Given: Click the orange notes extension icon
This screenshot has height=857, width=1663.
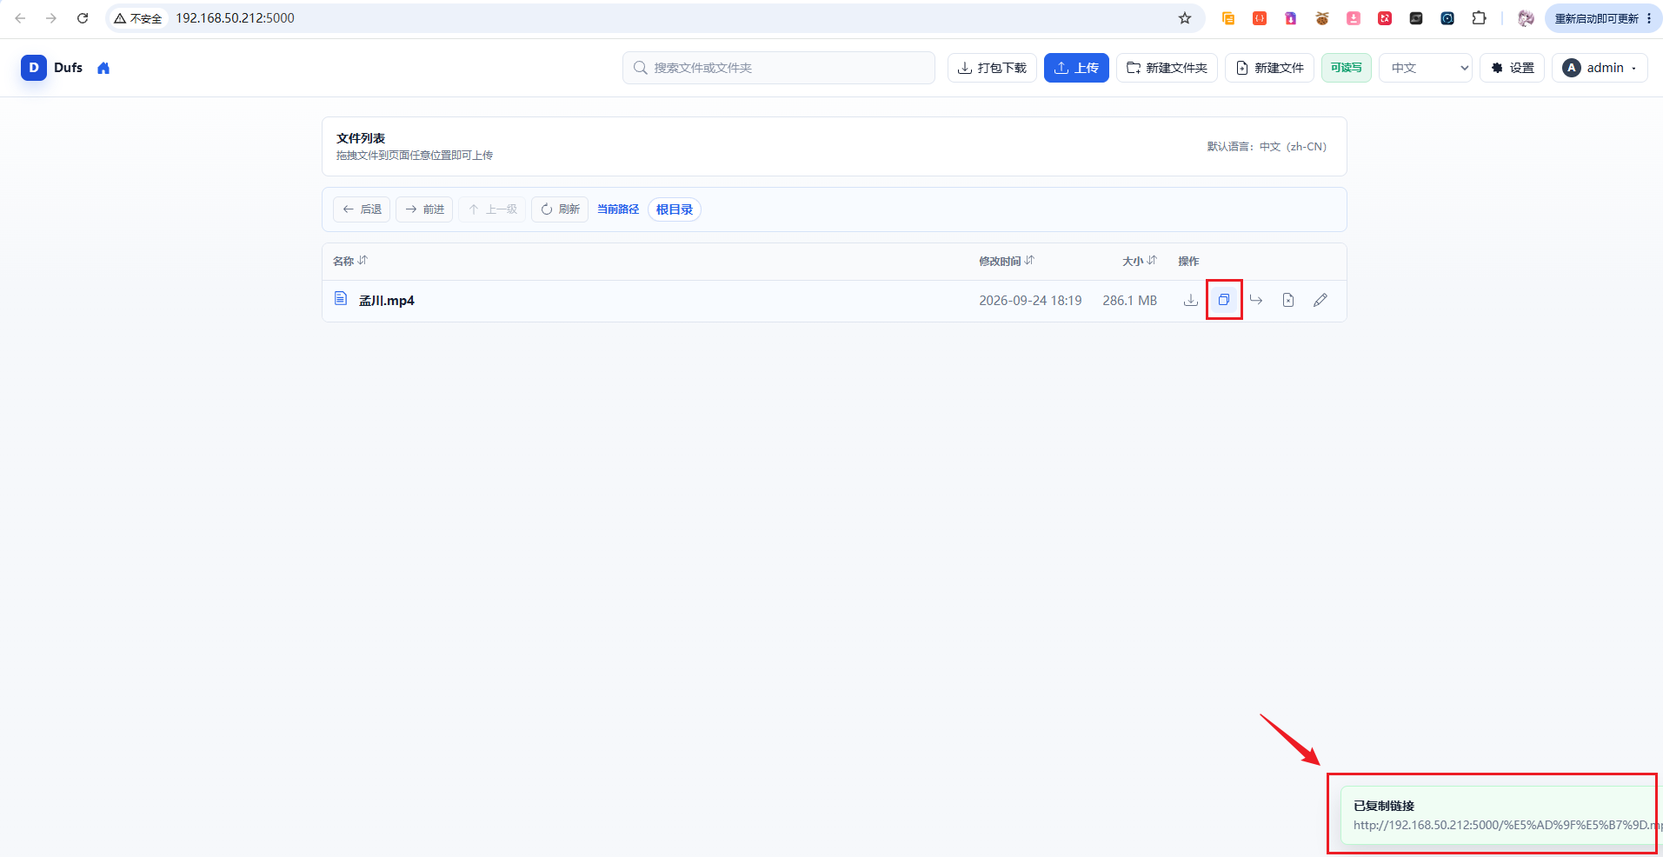Looking at the screenshot, I should click(x=1228, y=18).
